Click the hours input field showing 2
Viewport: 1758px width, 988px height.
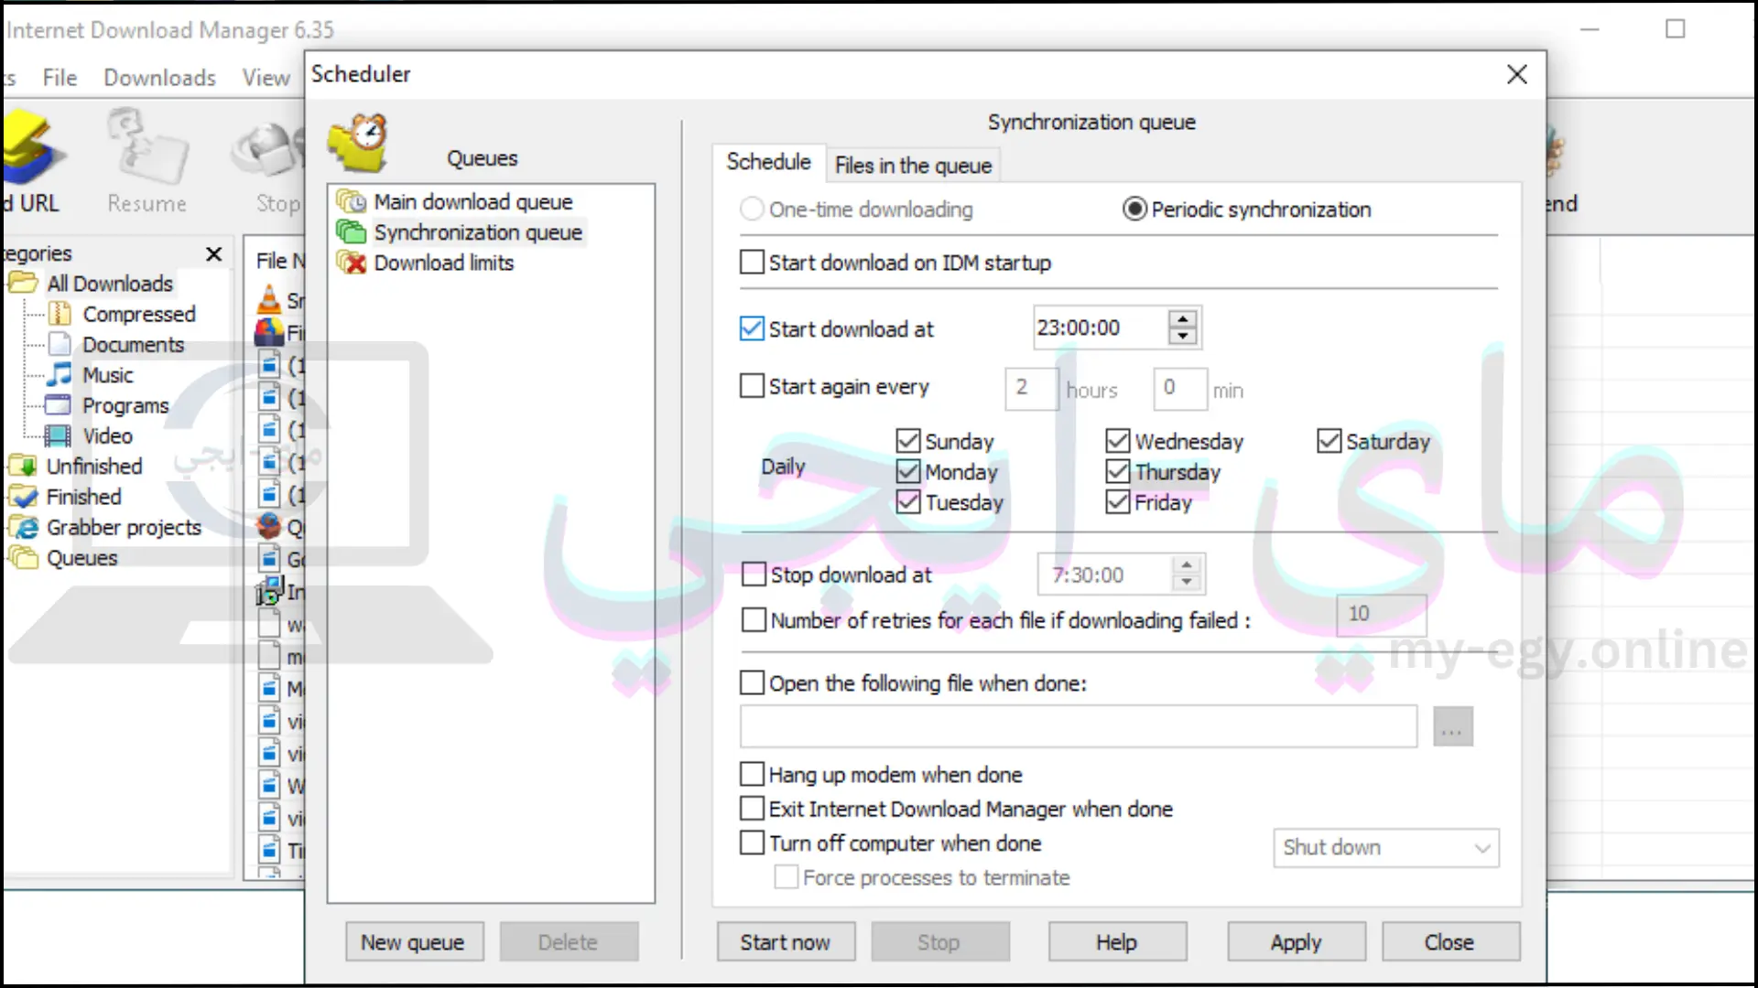(1031, 388)
